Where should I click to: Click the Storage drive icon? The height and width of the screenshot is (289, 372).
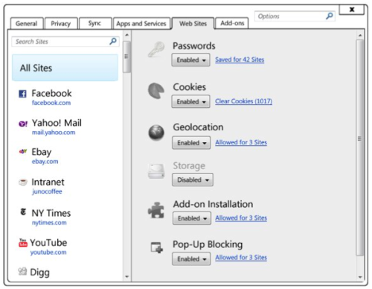pos(156,171)
